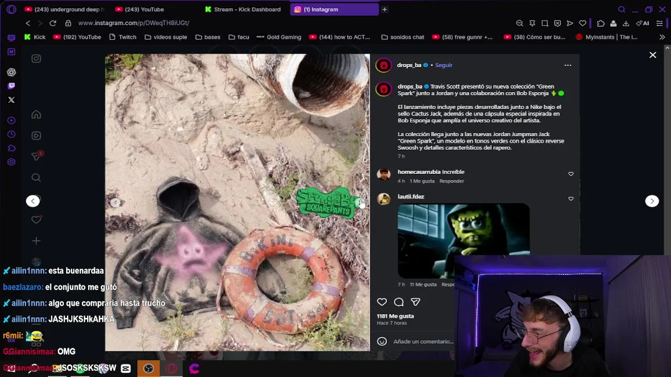
Task: Show hidden bookmarks with the overflow chevron
Action: click(x=662, y=37)
